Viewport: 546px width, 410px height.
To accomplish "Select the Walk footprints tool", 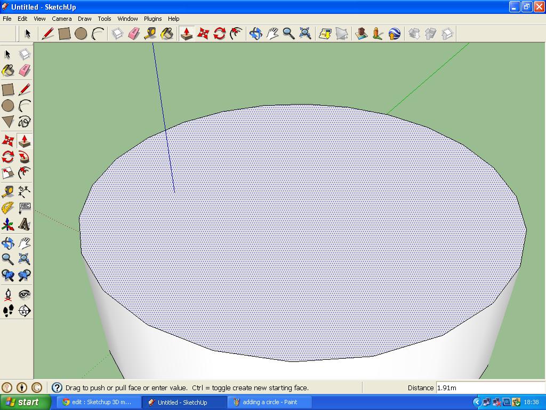I will click(x=8, y=311).
